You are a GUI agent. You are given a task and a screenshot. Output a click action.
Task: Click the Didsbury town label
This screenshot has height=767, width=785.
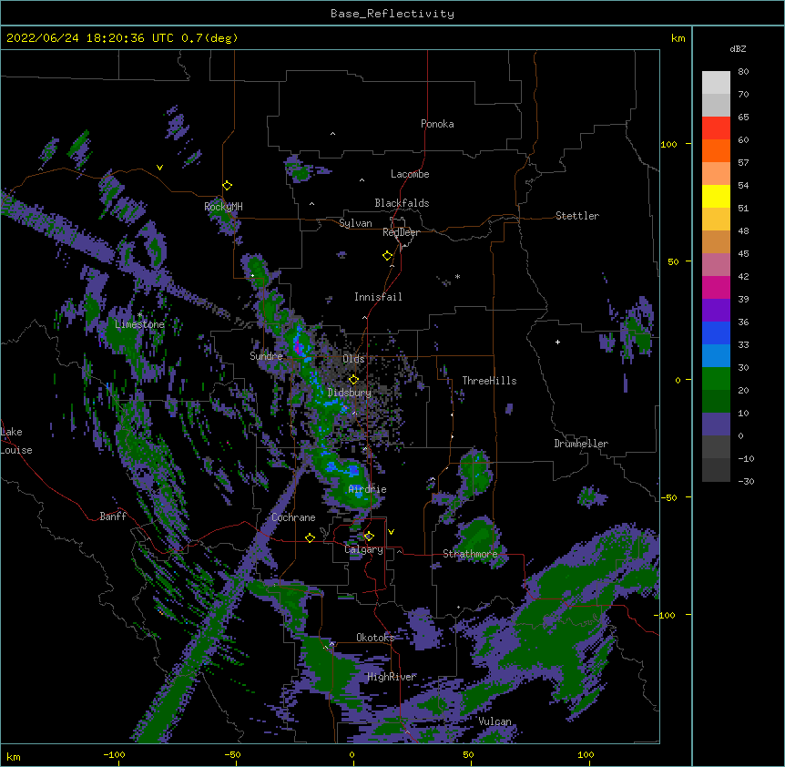coord(350,393)
